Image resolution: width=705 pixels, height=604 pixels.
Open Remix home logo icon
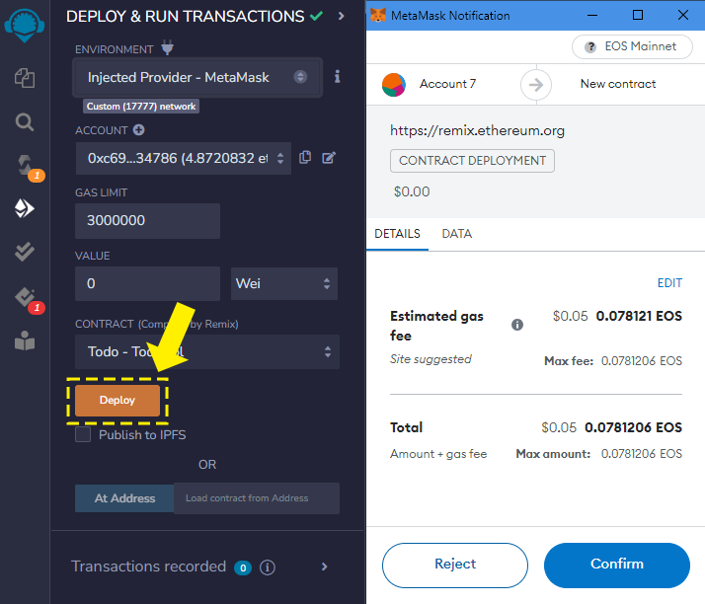25,26
